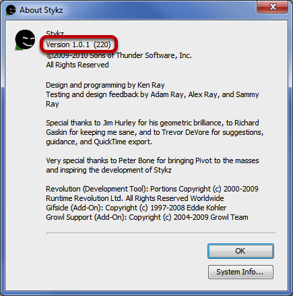Click the Revolution (Development Tool) copyright line
The width and height of the screenshot is (293, 296).
tap(152, 189)
